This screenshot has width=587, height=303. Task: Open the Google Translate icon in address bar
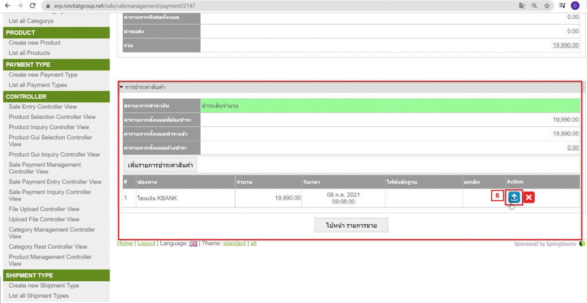522,6
